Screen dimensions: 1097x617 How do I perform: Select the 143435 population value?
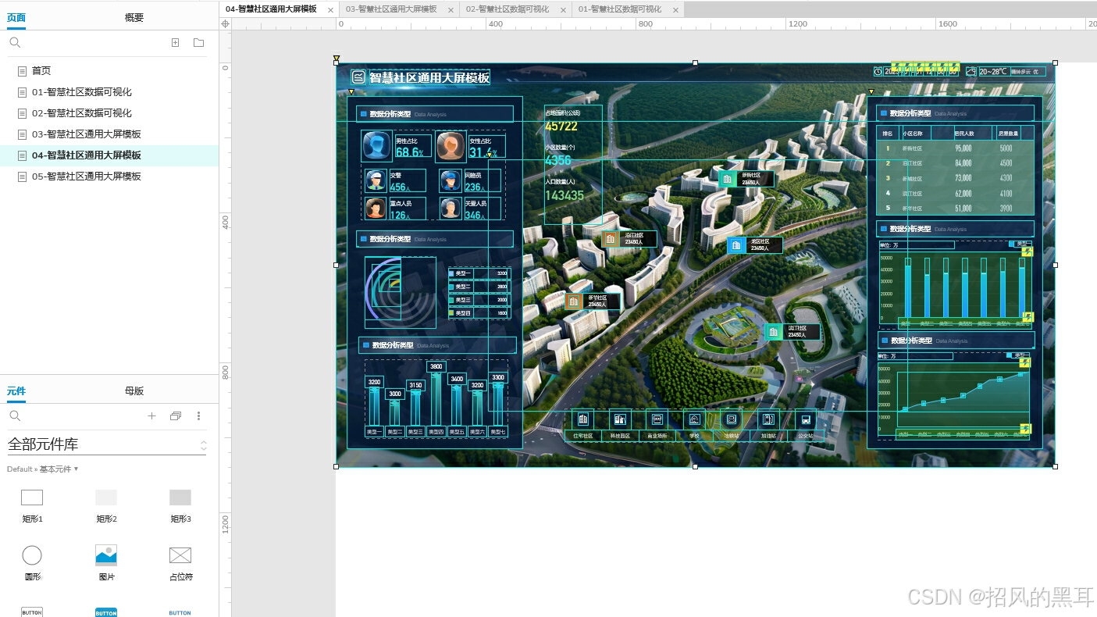coord(565,195)
